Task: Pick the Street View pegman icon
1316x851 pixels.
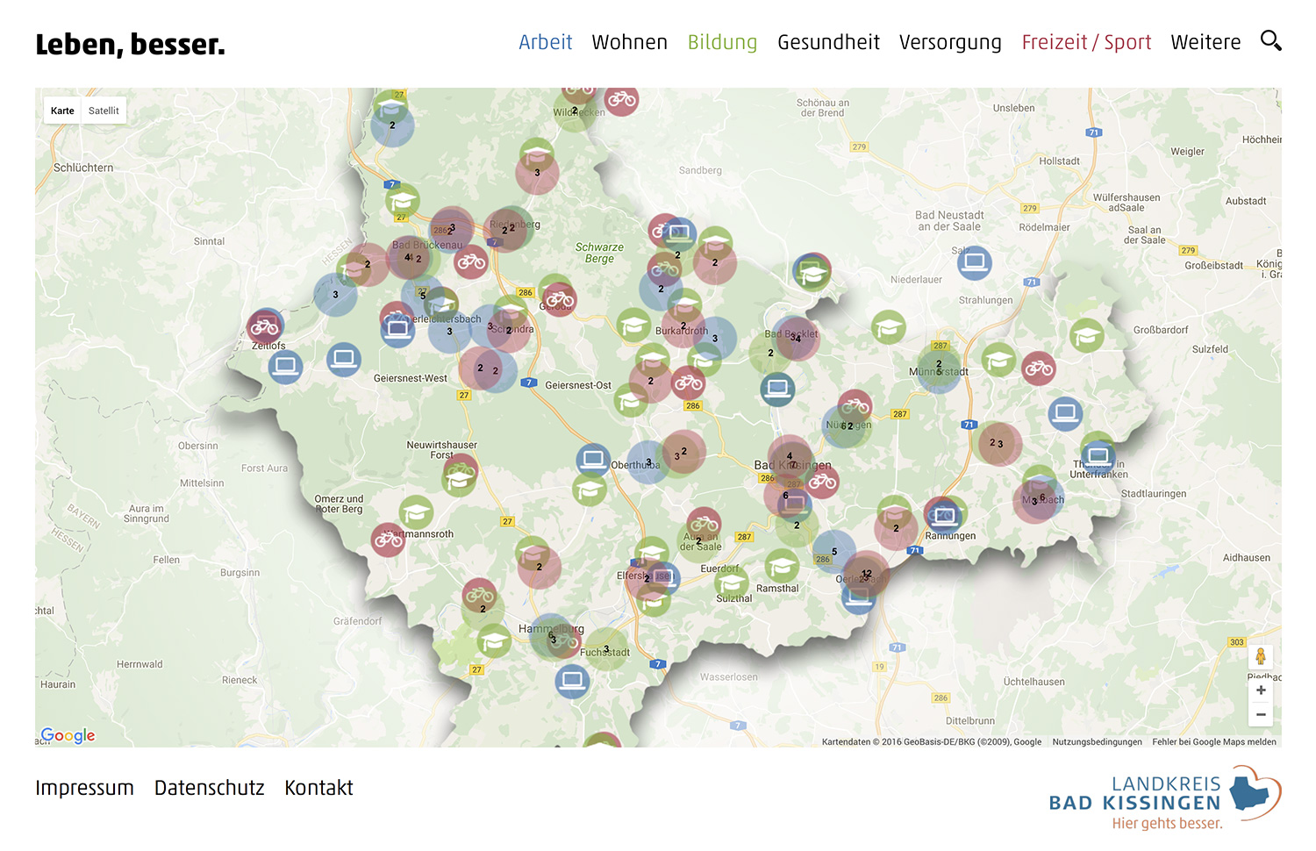Action: pos(1261,656)
